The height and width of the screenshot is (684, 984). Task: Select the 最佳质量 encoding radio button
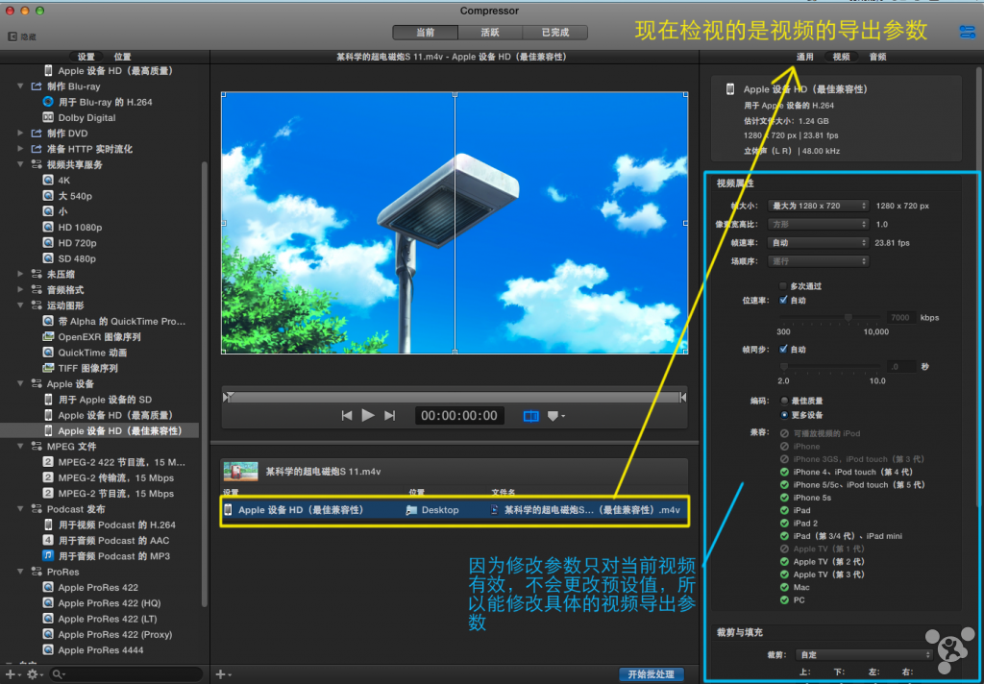pyautogui.click(x=784, y=401)
